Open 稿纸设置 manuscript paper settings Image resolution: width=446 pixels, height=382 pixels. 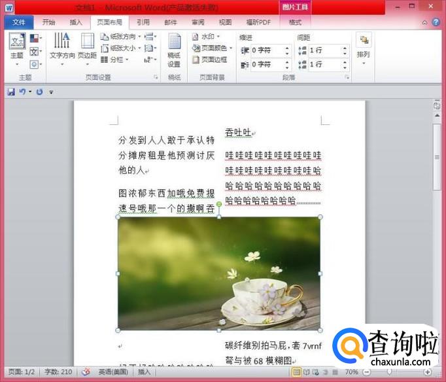tap(174, 50)
